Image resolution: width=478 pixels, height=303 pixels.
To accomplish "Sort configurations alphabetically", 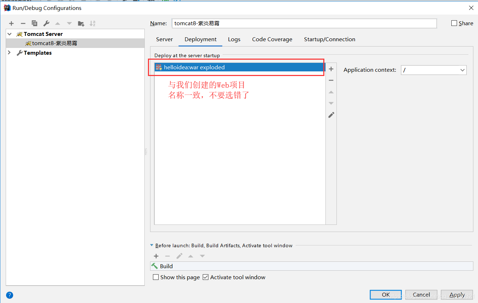I will (x=92, y=23).
